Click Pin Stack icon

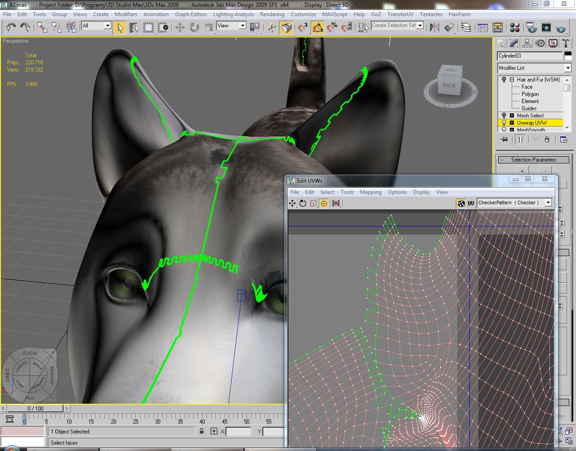504,140
